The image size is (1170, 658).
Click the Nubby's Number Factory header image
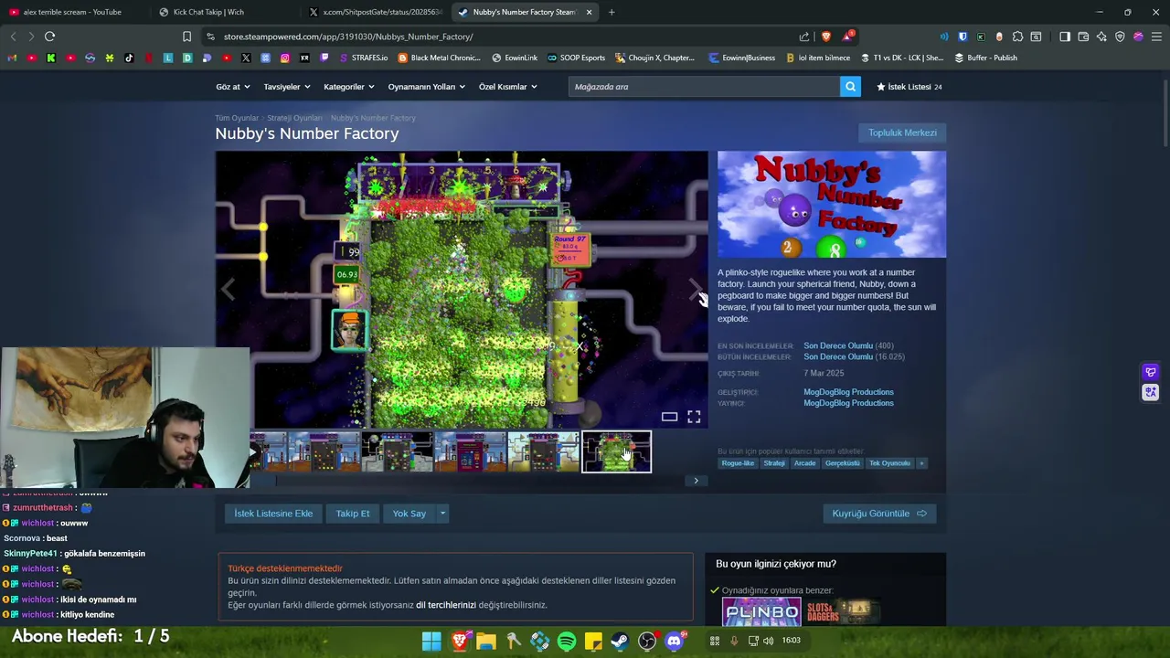[832, 205]
